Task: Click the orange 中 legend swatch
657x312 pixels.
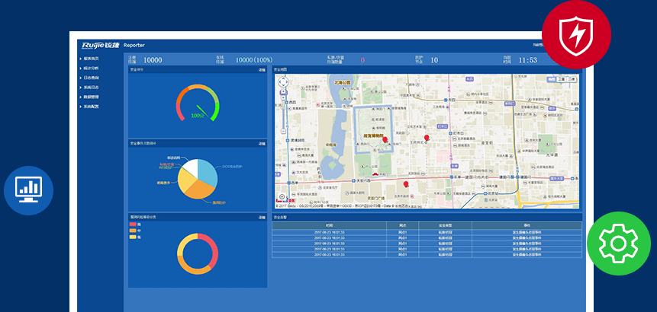Action: 133,231
